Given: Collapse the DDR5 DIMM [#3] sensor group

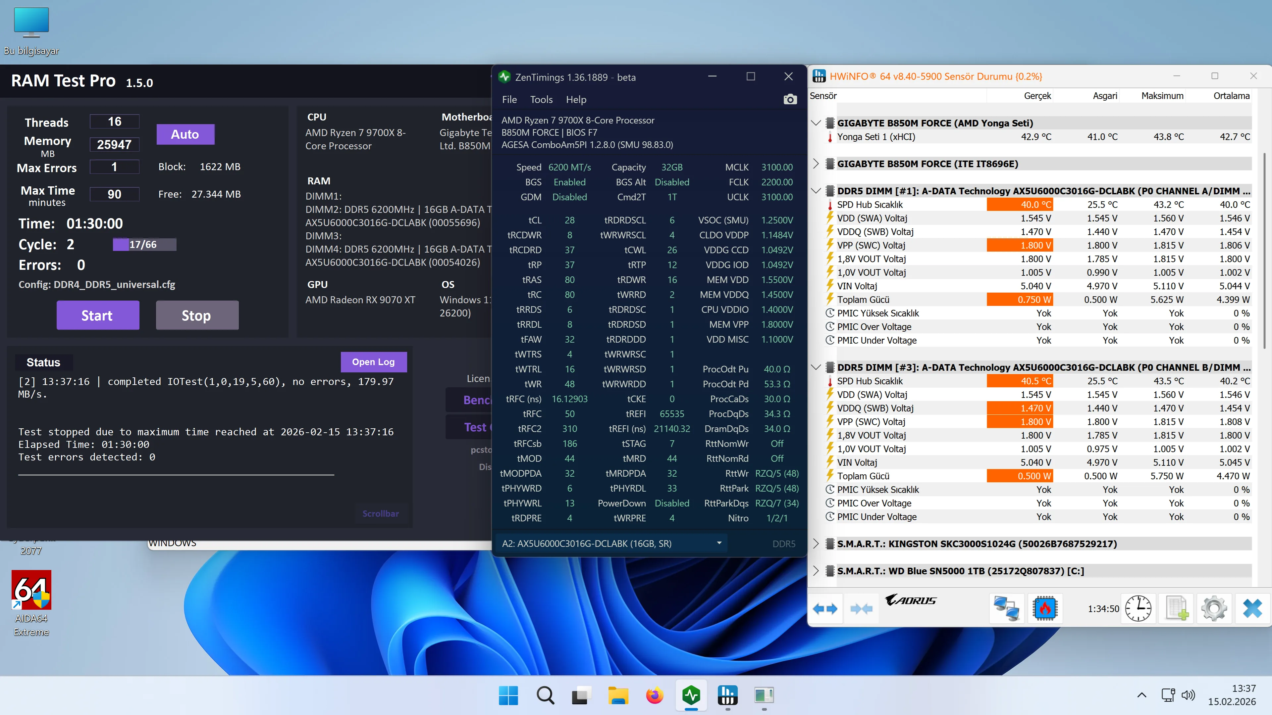Looking at the screenshot, I should pos(816,367).
